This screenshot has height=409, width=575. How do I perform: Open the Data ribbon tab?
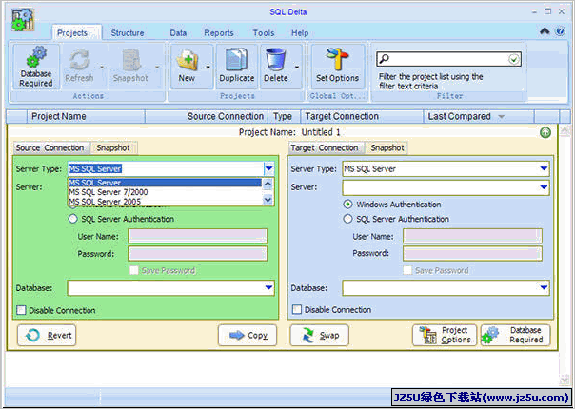pos(178,33)
